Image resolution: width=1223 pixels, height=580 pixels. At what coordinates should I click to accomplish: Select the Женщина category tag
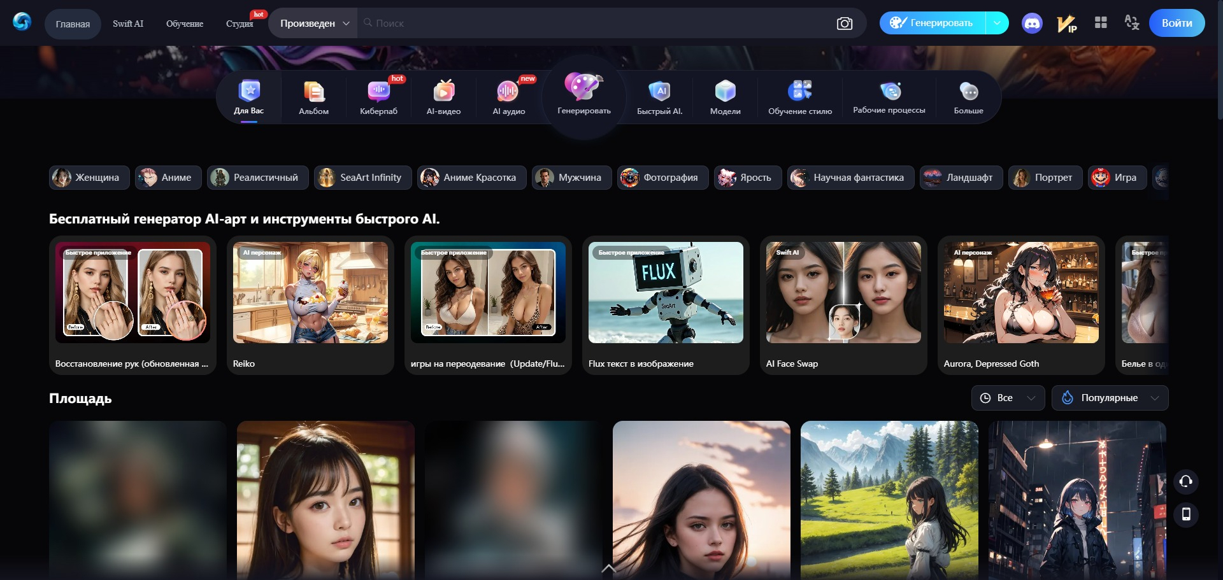click(x=89, y=178)
